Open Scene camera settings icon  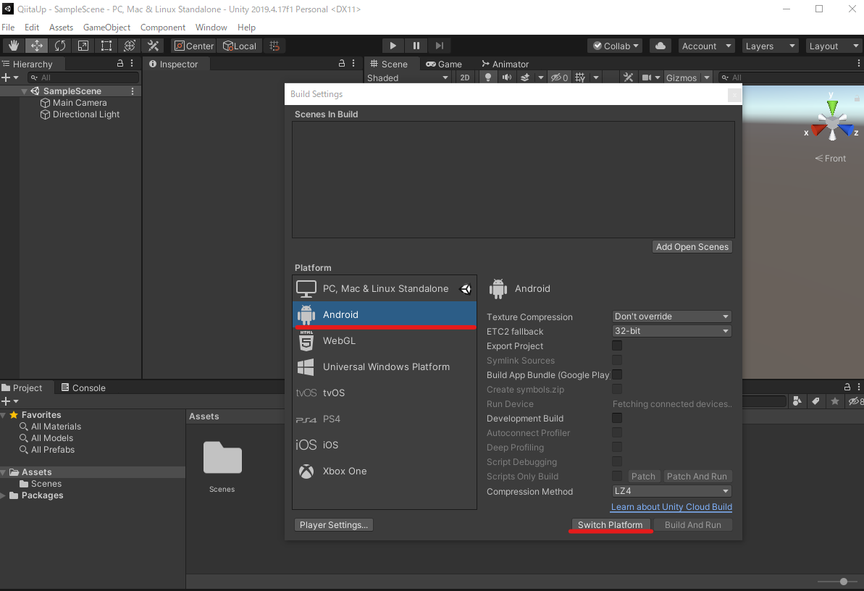pyautogui.click(x=647, y=77)
